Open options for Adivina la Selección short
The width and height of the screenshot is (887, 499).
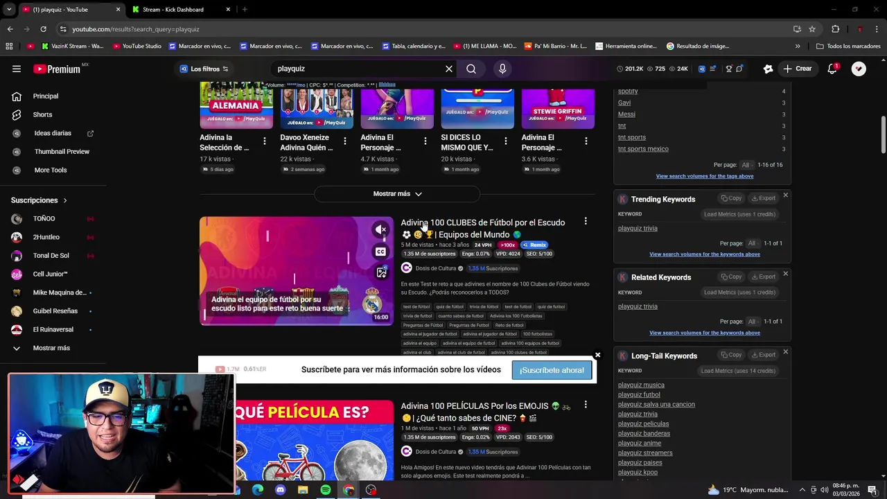(x=264, y=141)
